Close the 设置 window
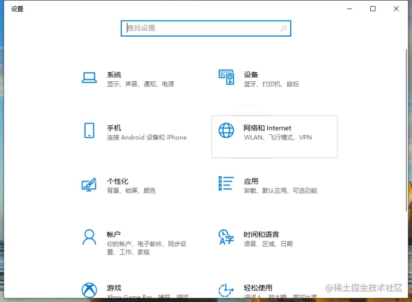The height and width of the screenshot is (302, 412). coord(396,9)
